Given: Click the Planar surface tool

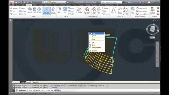Looking at the screenshot, I should point(22,8).
